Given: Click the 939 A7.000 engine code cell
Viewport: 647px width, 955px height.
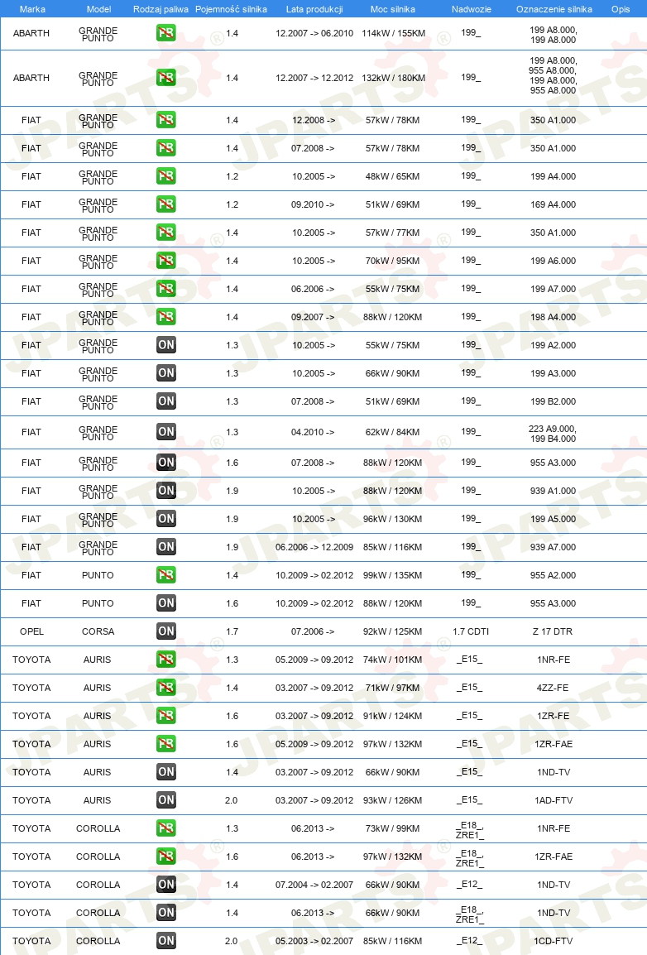Looking at the screenshot, I should 553,547.
